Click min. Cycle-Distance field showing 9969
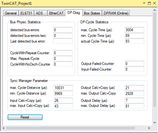Viewport: 158px width, 133px height. pos(63,93)
